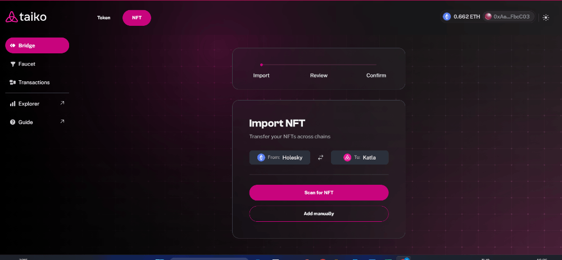The width and height of the screenshot is (562, 260).
Task: Go to Transactions in the sidebar
Action: [34, 83]
